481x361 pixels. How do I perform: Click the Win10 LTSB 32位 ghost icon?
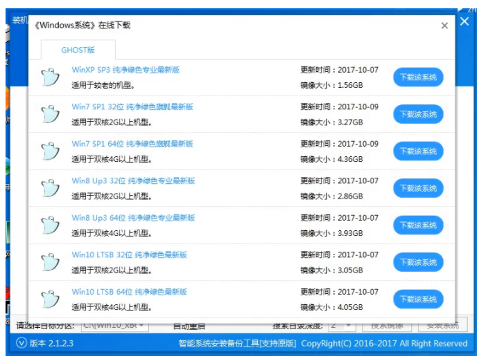click(50, 262)
